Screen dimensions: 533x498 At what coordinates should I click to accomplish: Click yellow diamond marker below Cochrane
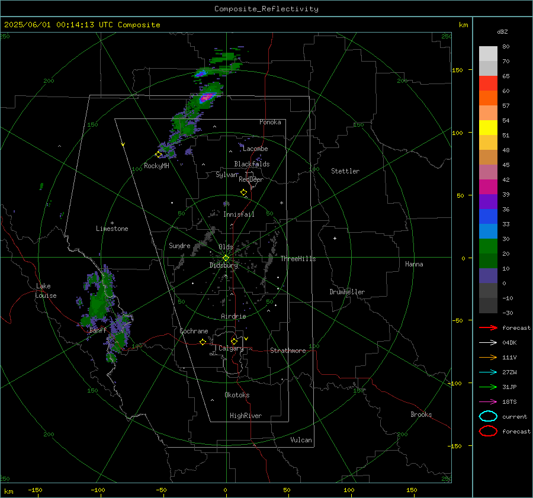203,342
